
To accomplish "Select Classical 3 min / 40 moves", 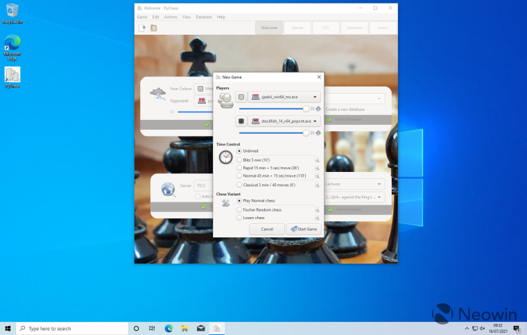I will [x=266, y=184].
